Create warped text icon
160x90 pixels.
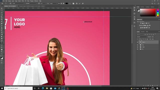coord(70,3)
